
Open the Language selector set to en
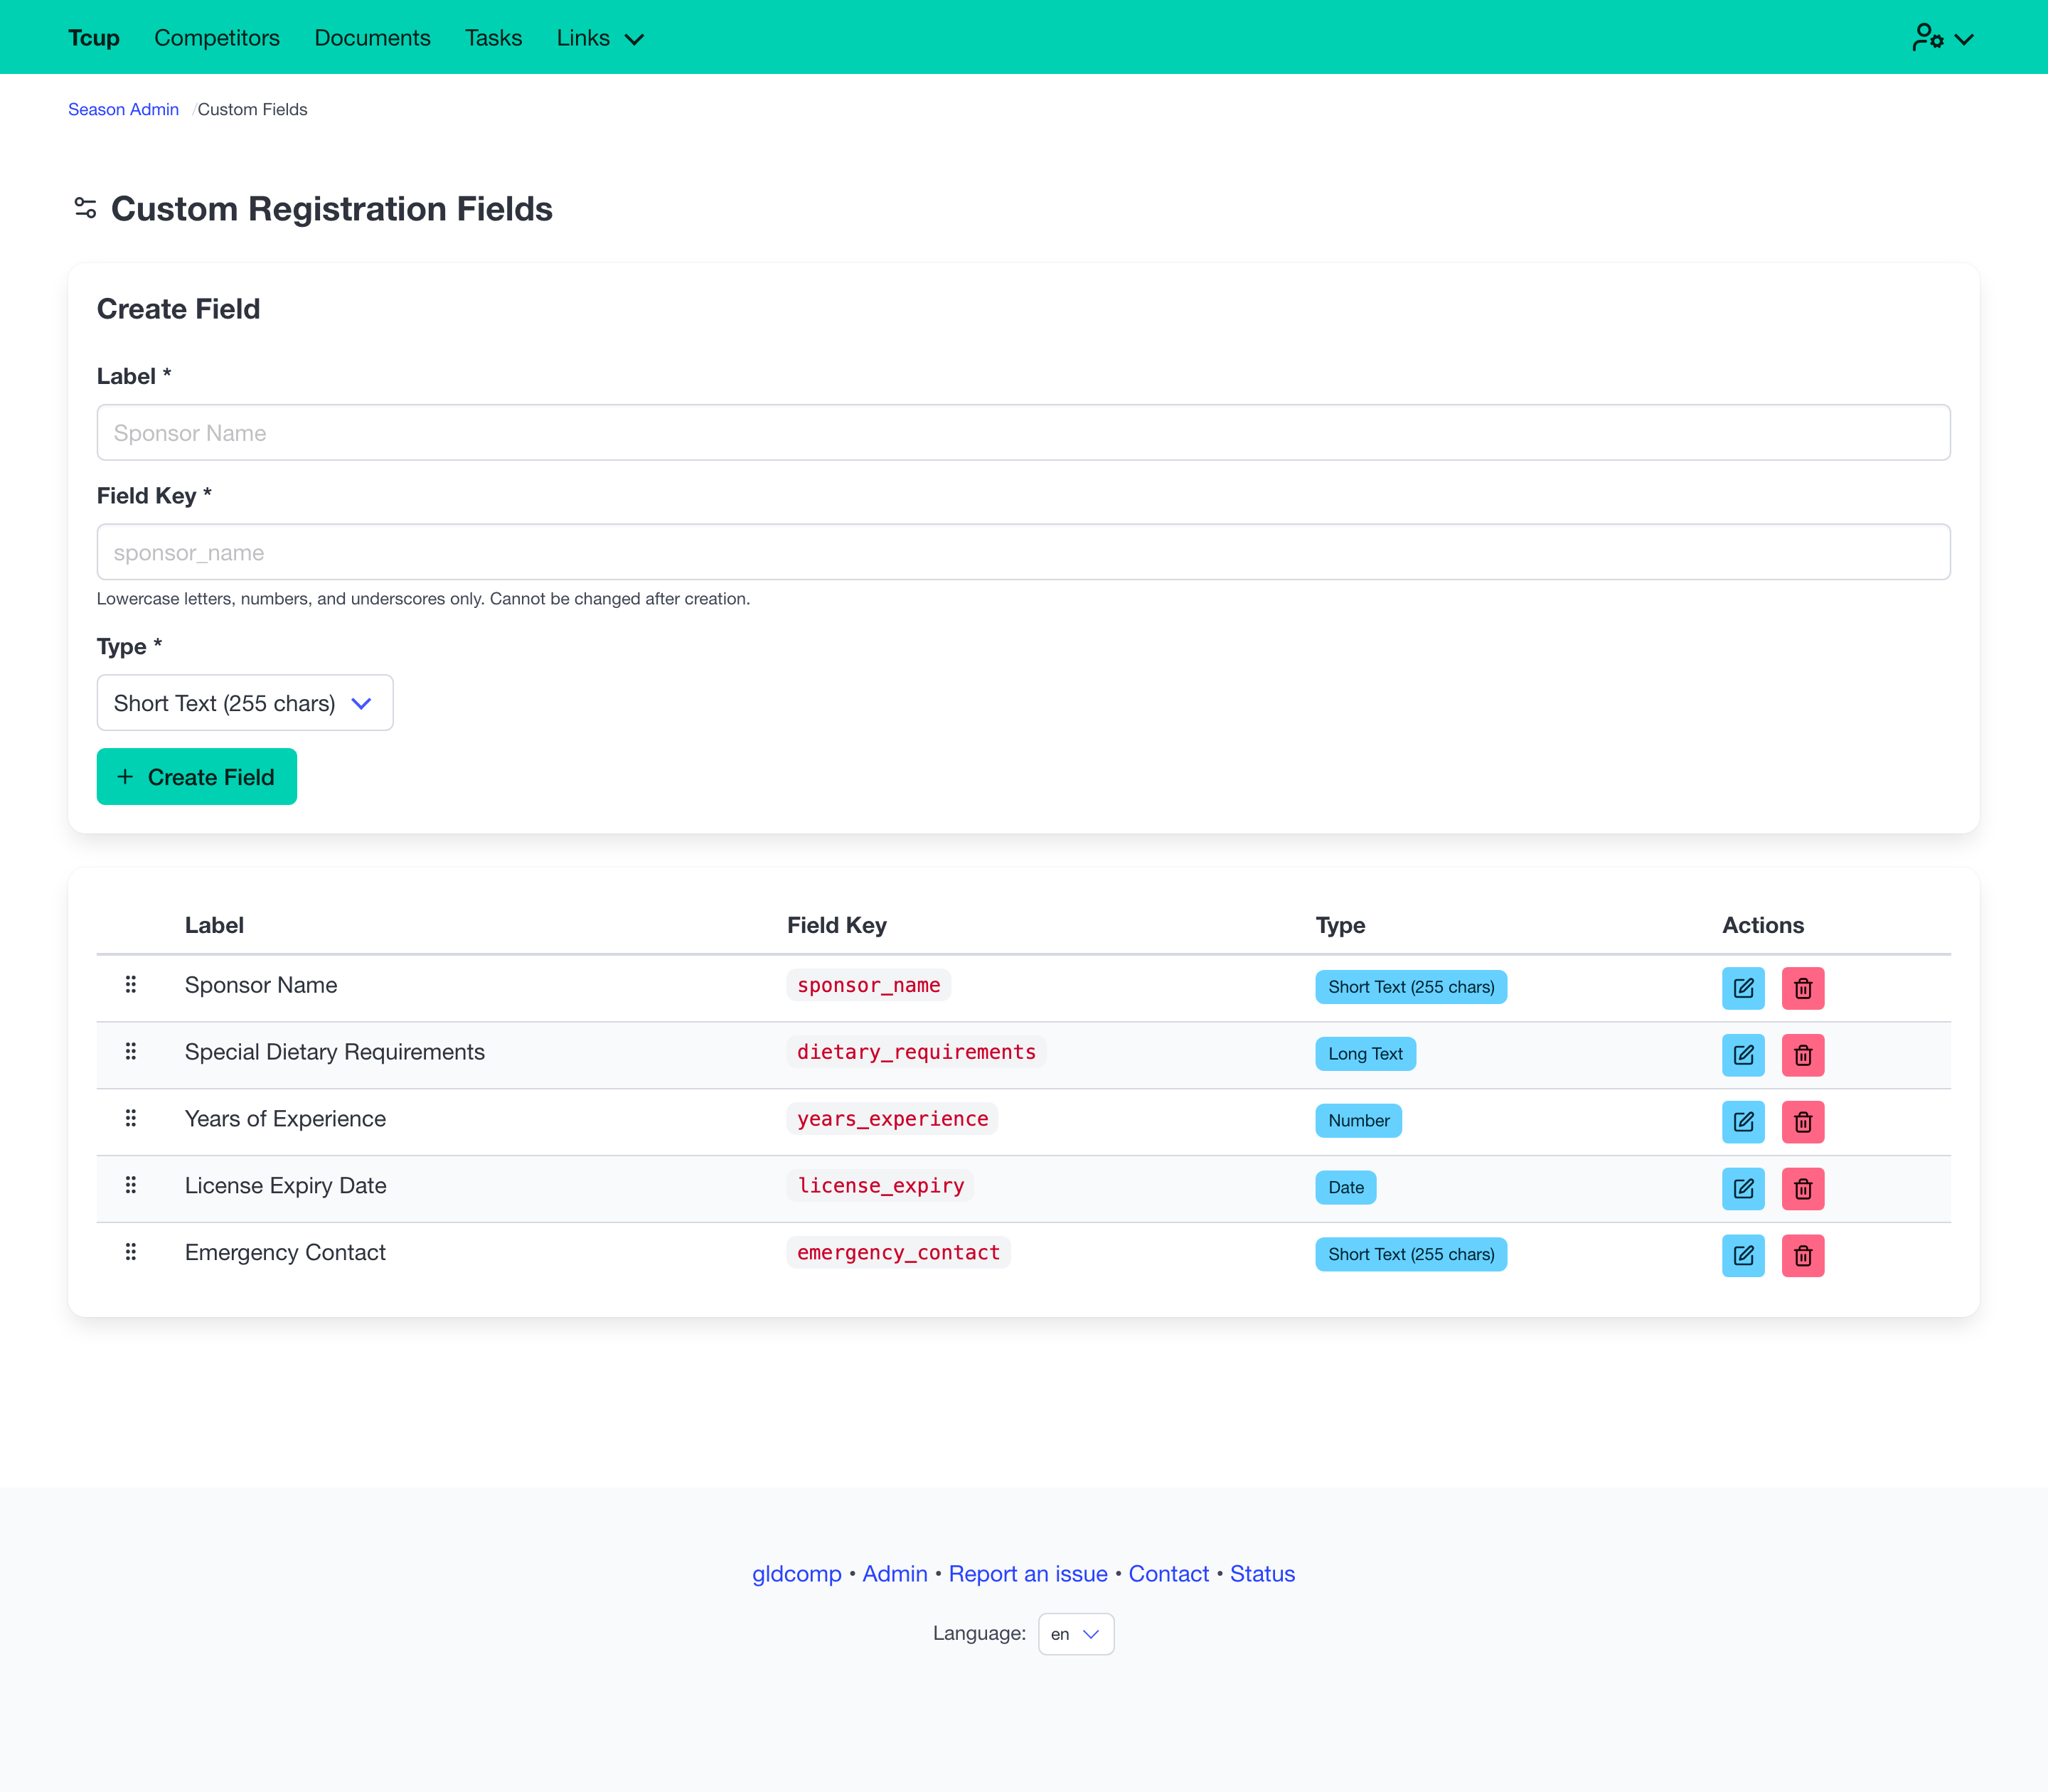coord(1076,1634)
